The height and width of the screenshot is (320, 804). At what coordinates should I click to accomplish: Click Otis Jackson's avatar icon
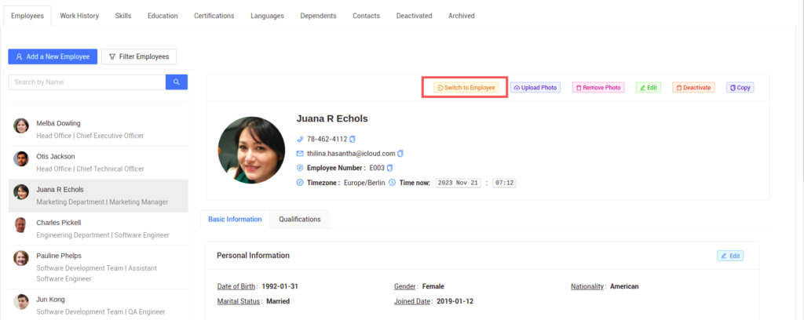(21, 159)
